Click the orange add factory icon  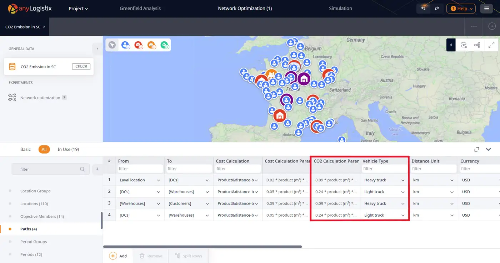(151, 45)
